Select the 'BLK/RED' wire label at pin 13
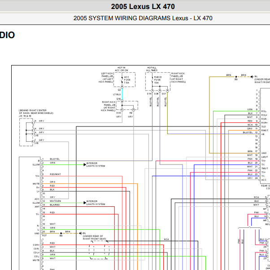Viewport: 270px width, 270px height. (x=55, y=205)
